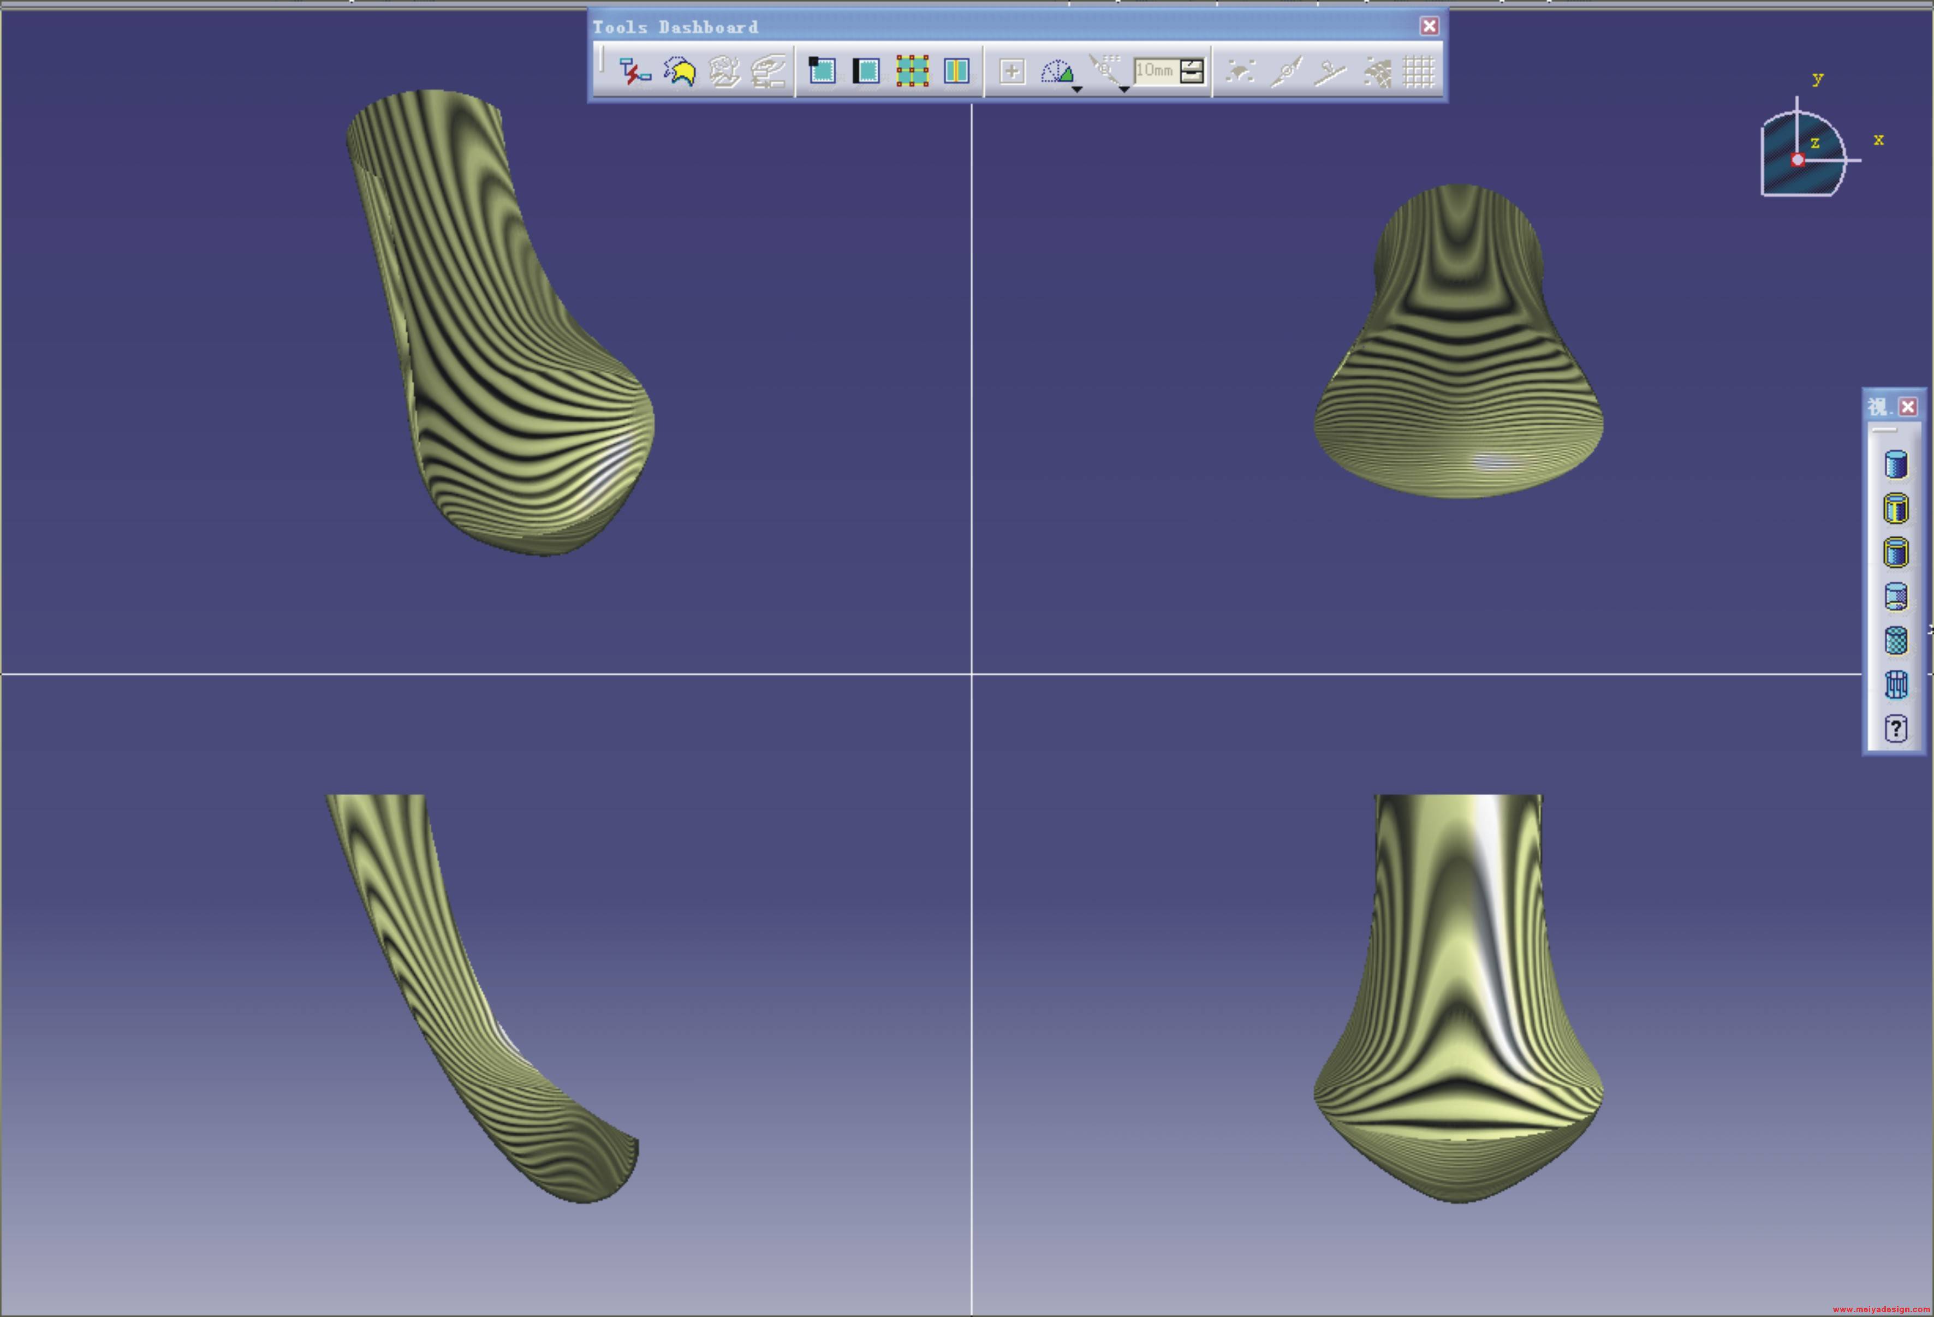1934x1317 pixels.
Task: Click the yellow center-line snap icon
Action: coord(956,71)
